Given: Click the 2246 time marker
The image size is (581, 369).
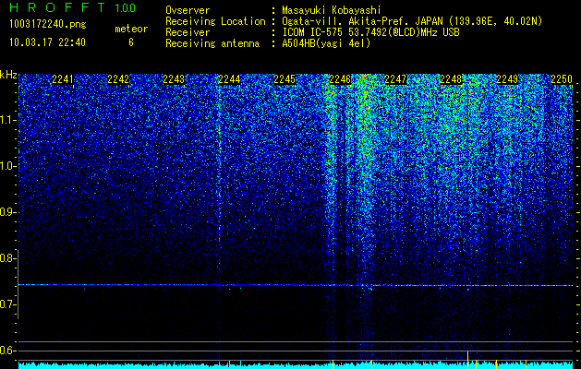Looking at the screenshot, I should coord(340,79).
